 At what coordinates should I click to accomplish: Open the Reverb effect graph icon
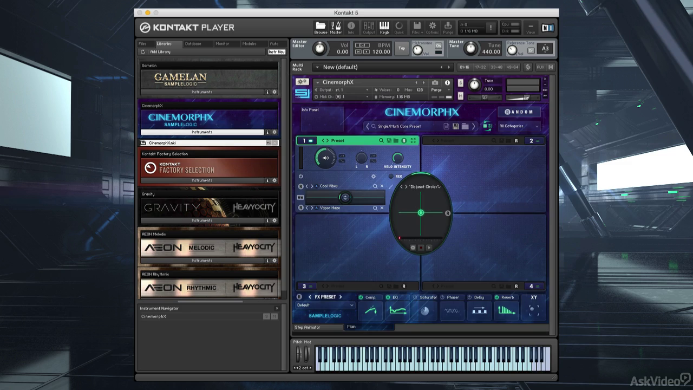pyautogui.click(x=506, y=311)
